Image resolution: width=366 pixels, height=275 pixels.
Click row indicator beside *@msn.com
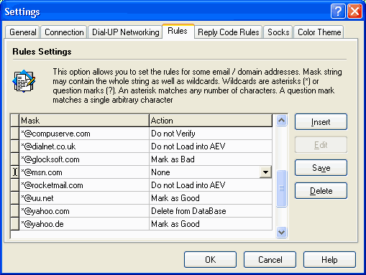pos(15,172)
